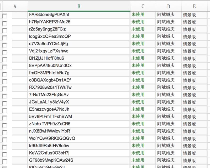Viewport: 210px width, 168px height.
Task: Select column C header
Action: (x=143, y=6)
